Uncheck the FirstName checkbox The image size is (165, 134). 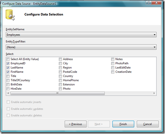[8, 72]
